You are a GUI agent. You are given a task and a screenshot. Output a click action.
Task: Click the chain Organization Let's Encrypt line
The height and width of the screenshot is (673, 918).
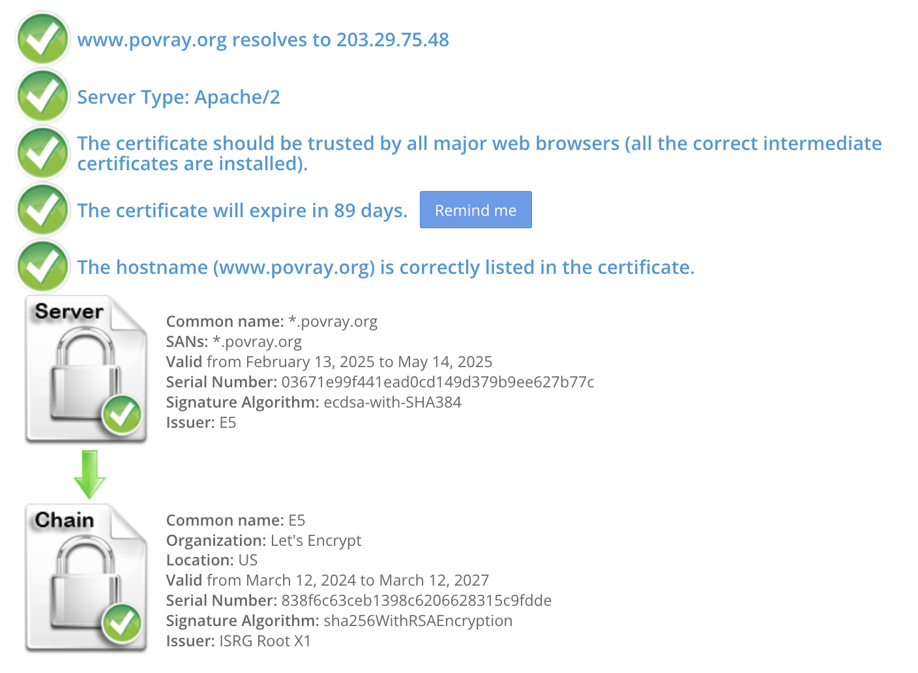pyautogui.click(x=263, y=541)
